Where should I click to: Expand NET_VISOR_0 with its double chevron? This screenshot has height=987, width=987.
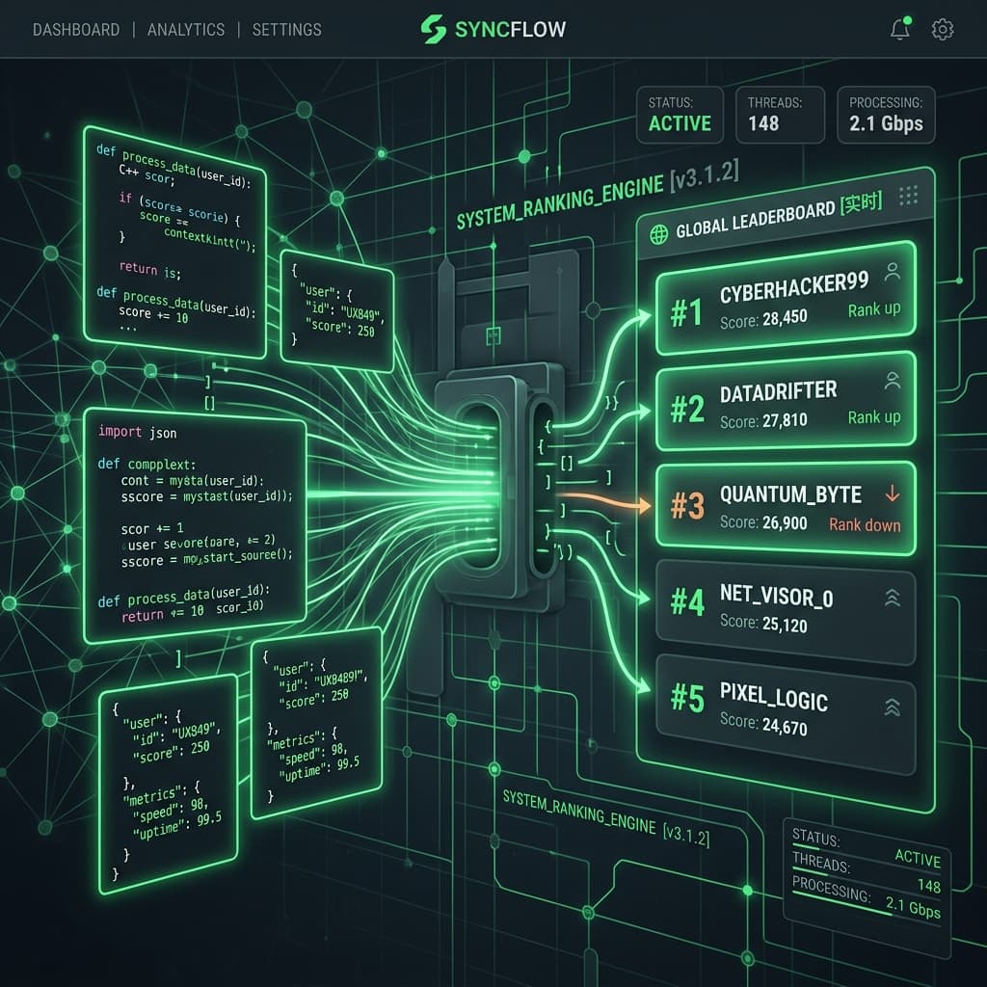[892, 598]
